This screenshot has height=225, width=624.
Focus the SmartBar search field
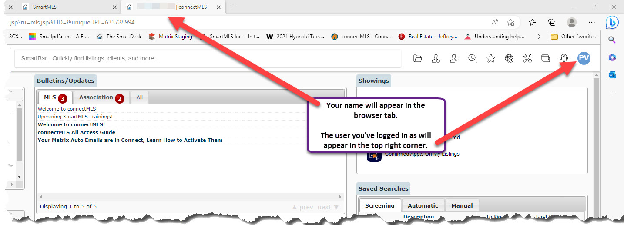point(208,58)
